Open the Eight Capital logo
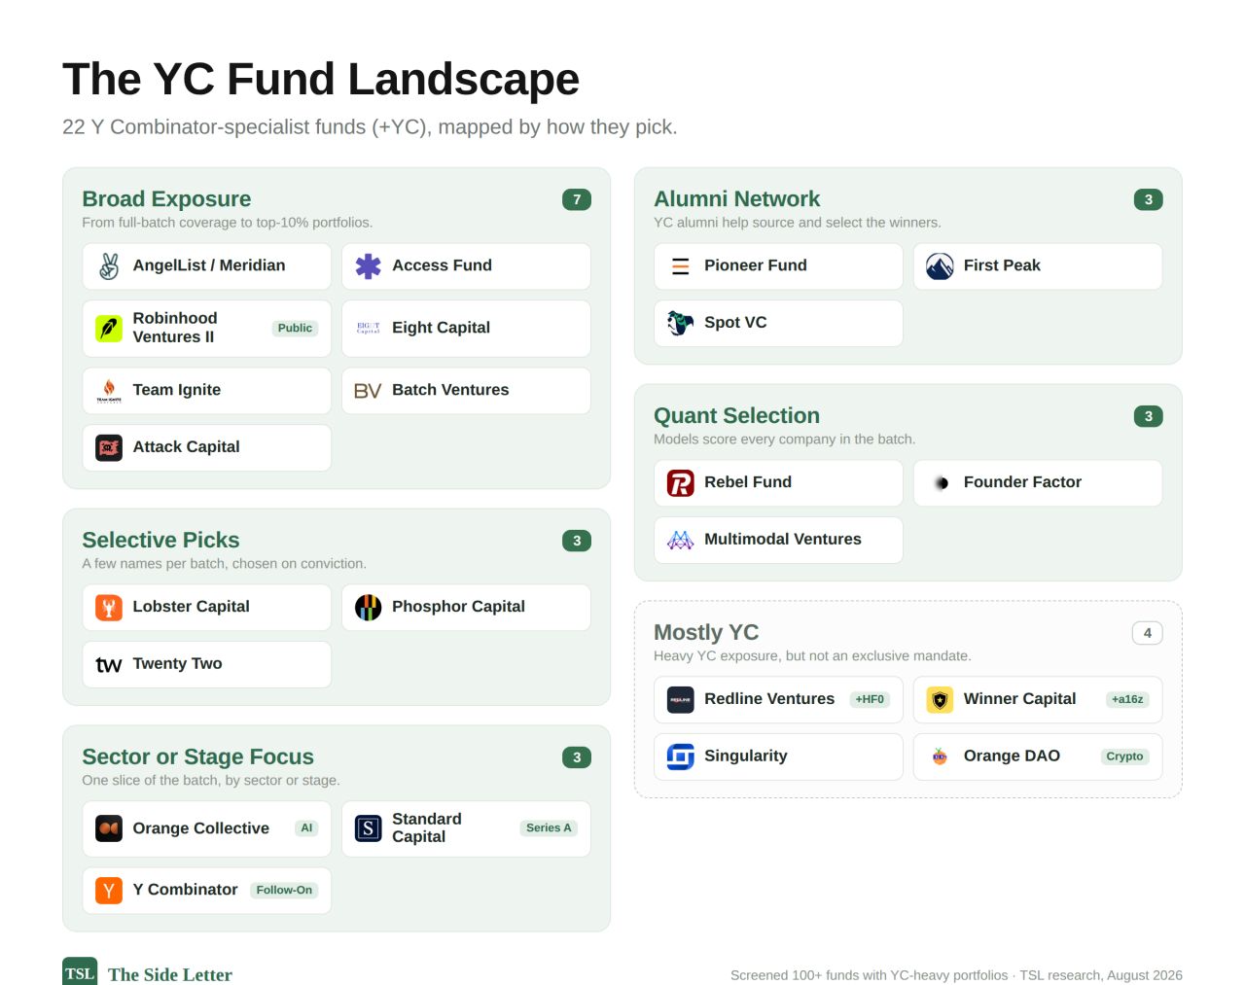The width and height of the screenshot is (1245, 985). click(x=369, y=329)
